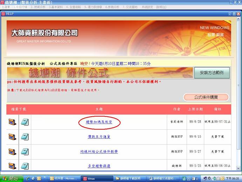242x182 pixels.
Task: Click the notebook icon in 多空趨勢篩選 row
Action: click(25, 166)
